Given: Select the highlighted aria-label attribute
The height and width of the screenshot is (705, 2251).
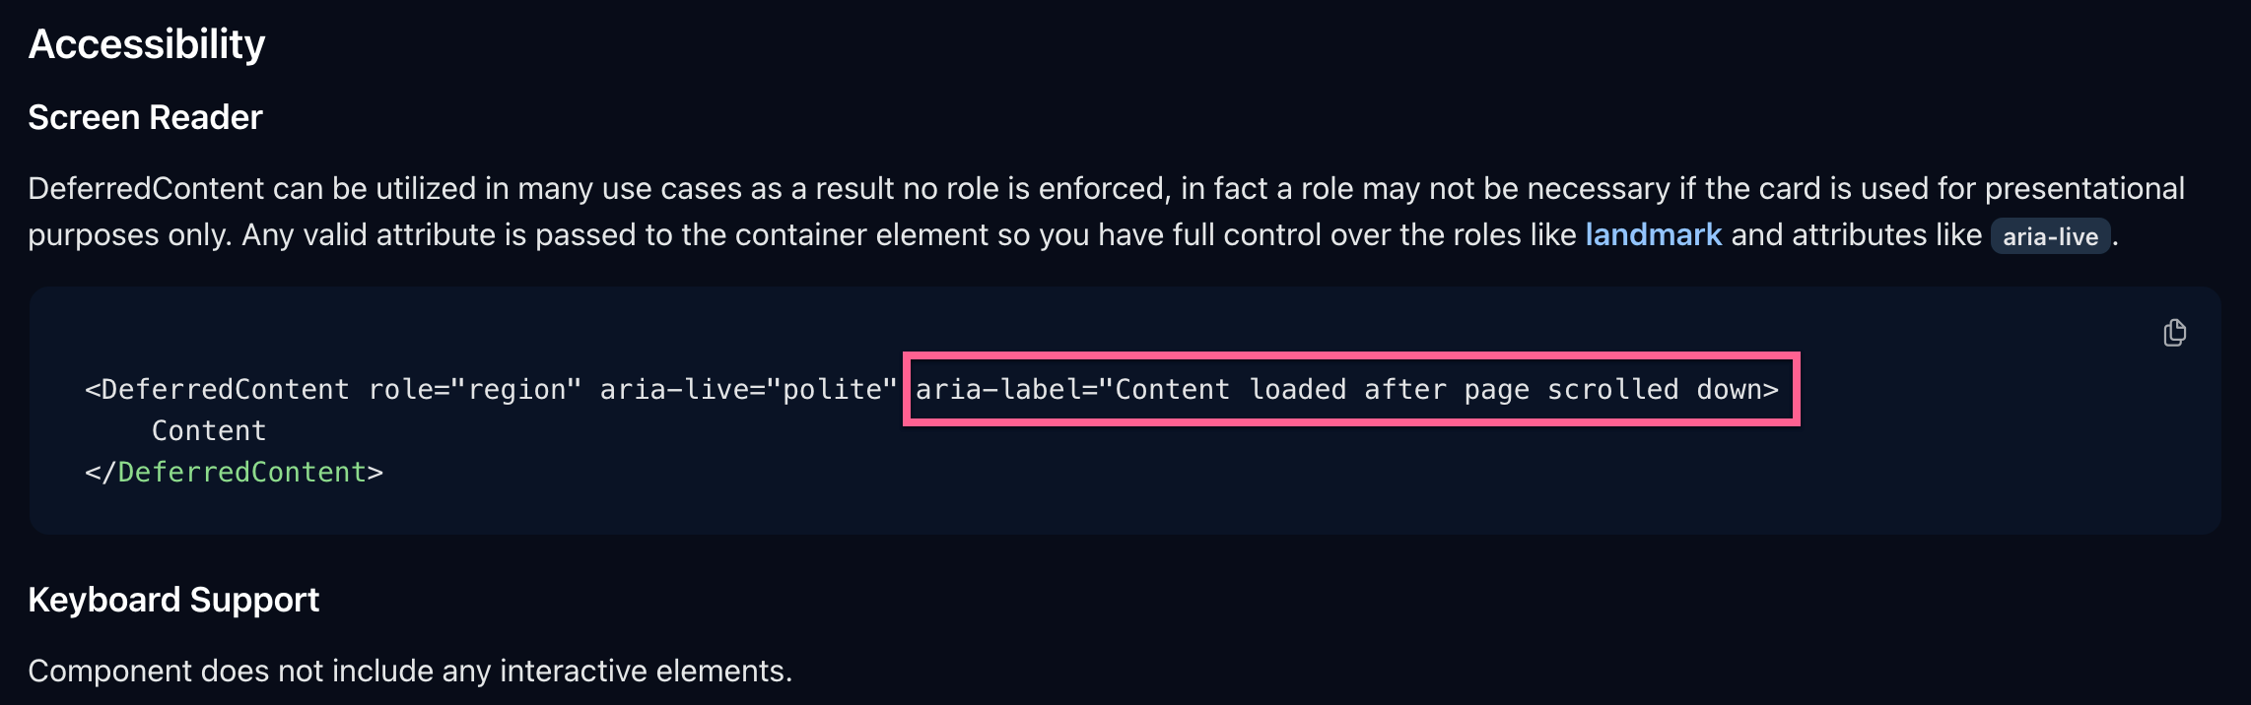Looking at the screenshot, I should (x=1348, y=389).
